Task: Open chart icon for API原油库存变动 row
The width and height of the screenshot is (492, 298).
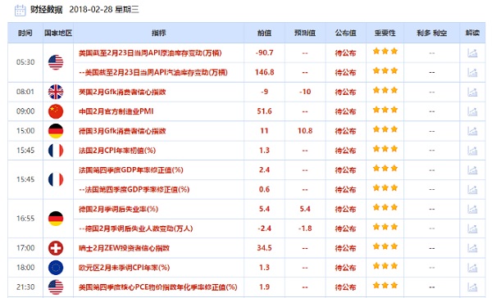Action: (472, 53)
